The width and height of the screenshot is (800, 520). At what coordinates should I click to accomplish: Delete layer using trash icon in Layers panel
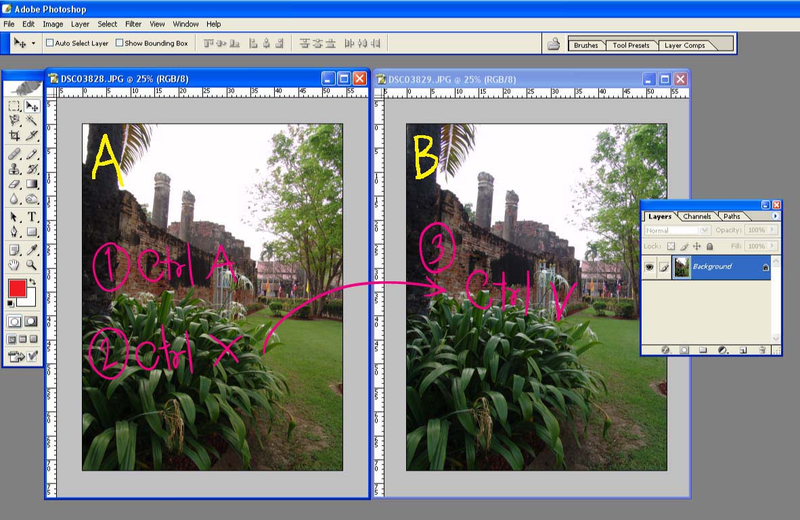point(762,350)
